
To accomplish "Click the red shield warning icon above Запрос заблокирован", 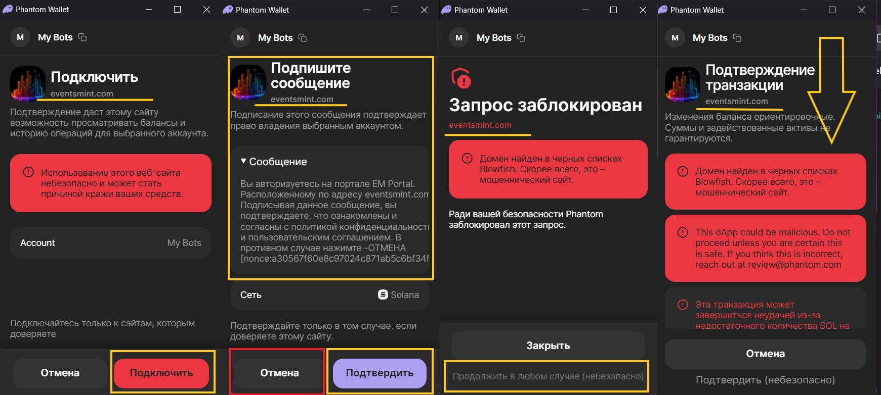I will 461,78.
